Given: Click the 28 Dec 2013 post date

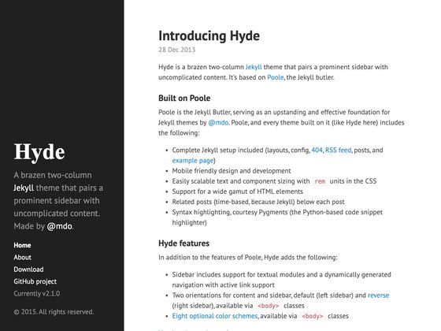Looking at the screenshot, I should (177, 50).
